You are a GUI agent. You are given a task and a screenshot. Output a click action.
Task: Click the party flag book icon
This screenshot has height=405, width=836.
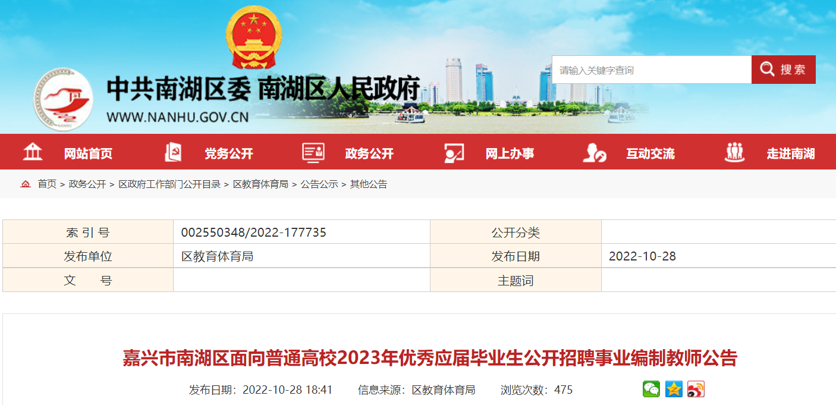pos(173,152)
